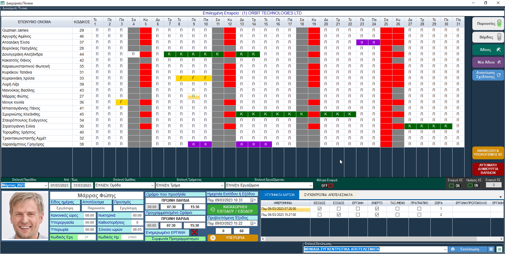
Task: Click the hamburger list icon beside Εκτύπωση
Action: (x=500, y=249)
